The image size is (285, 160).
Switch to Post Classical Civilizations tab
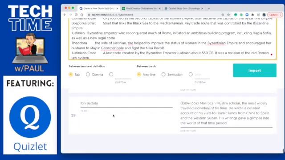[x=141, y=8]
